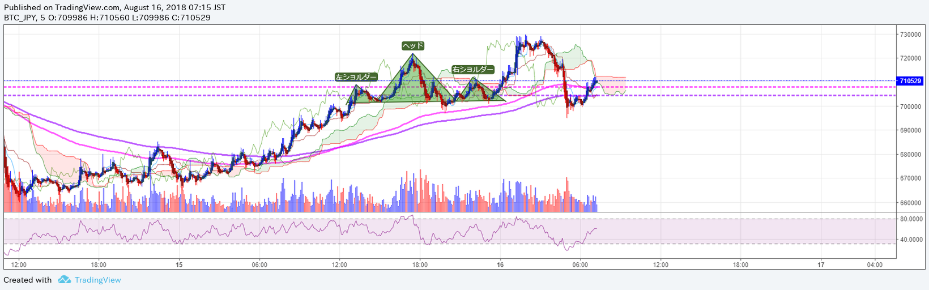Image resolution: width=929 pixels, height=290 pixels.
Task: Select the 左ショルダー pattern label
Action: click(x=356, y=77)
